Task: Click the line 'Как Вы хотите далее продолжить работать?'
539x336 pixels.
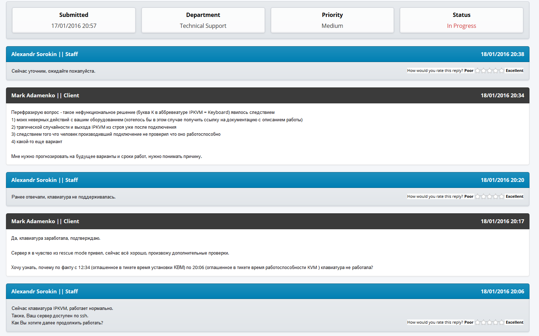Action: [x=57, y=323]
